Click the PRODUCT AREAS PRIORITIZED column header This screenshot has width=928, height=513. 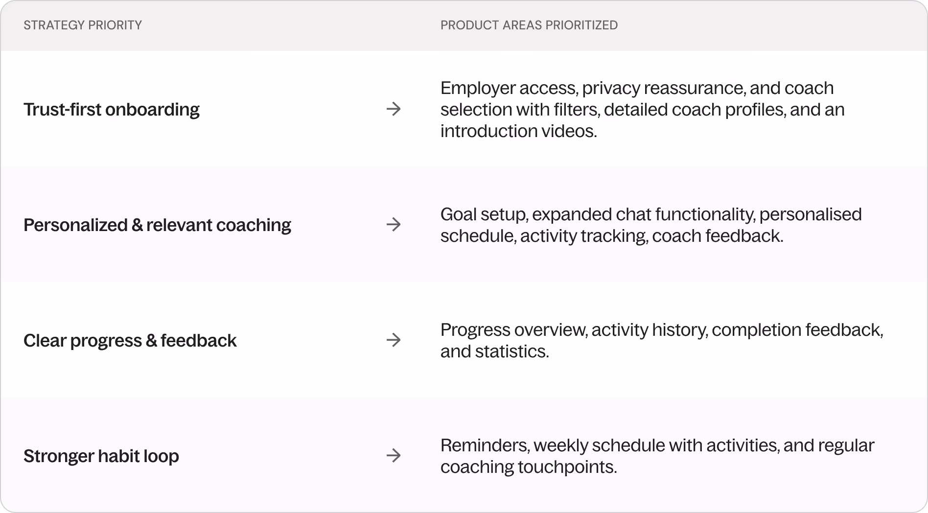click(529, 25)
